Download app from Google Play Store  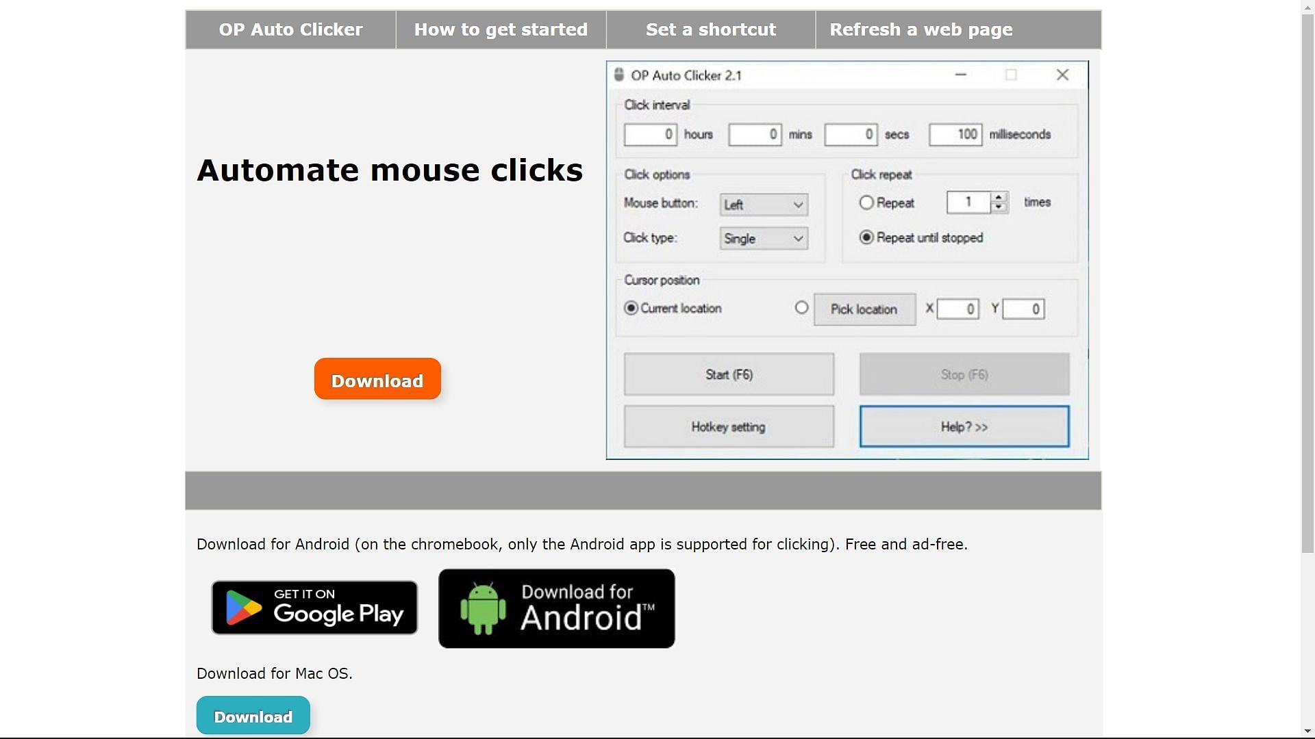[x=314, y=607]
